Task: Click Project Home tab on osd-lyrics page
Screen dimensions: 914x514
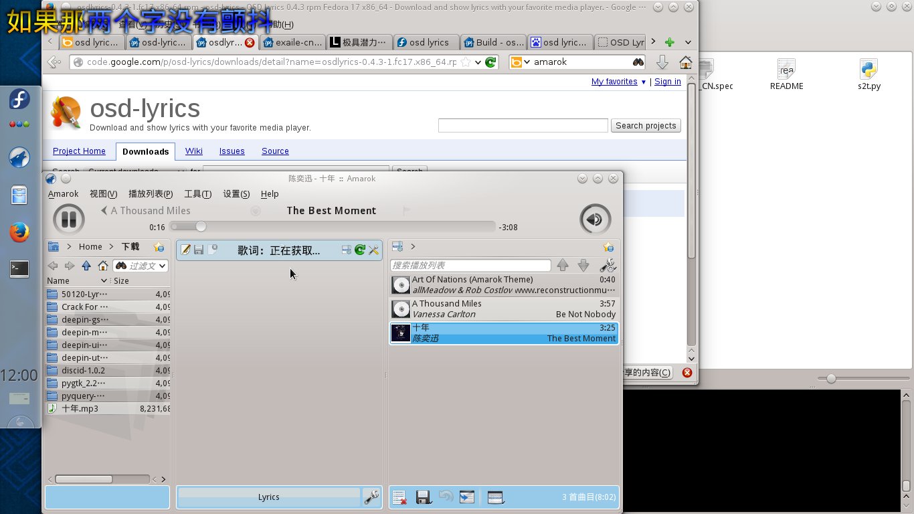Action: 79,151
